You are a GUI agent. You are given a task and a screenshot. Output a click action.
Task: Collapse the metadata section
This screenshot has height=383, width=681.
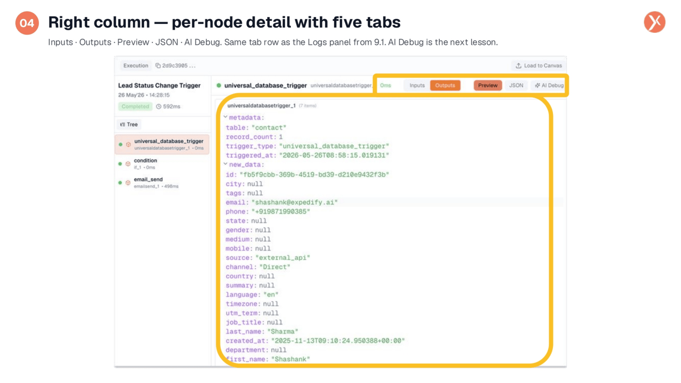(226, 117)
